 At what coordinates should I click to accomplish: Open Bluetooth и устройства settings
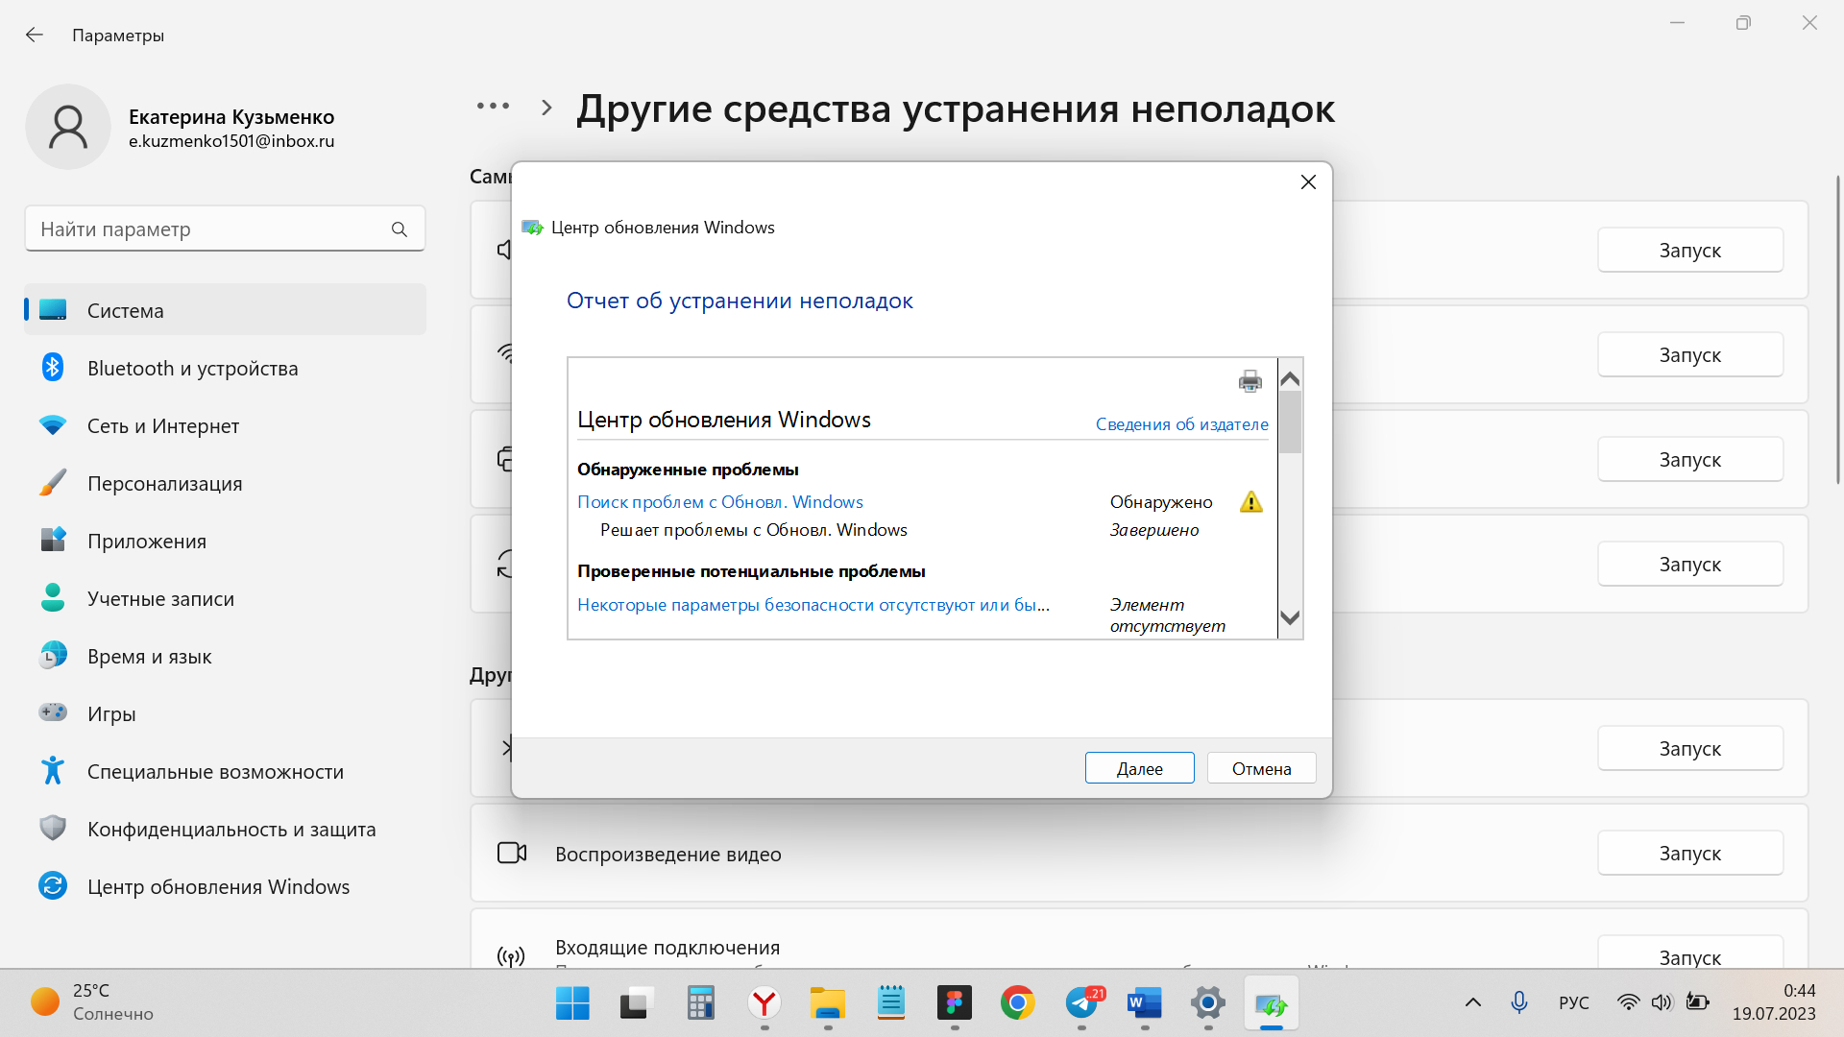pyautogui.click(x=192, y=369)
